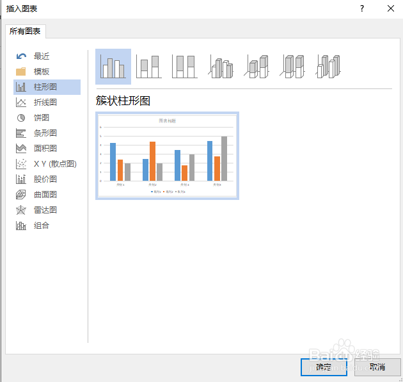403x382 pixels.
Task: Select 最近 category label
Action: click(42, 56)
